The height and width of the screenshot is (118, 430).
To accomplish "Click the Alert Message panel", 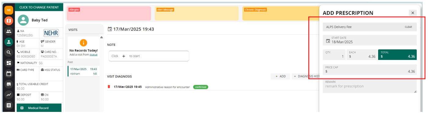I will point(197,13).
